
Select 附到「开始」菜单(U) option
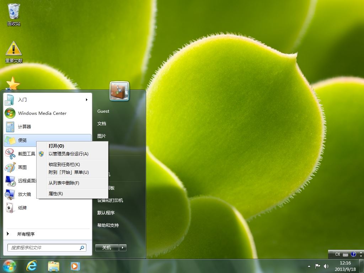coord(73,172)
